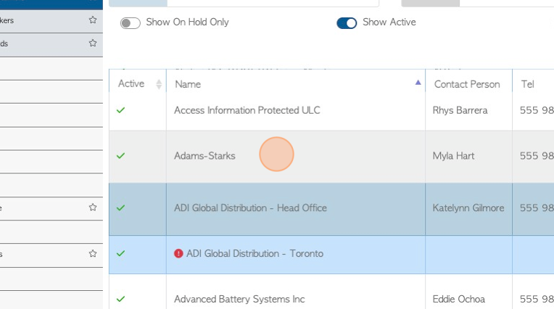Click contact Rhys Barrera

click(x=460, y=110)
